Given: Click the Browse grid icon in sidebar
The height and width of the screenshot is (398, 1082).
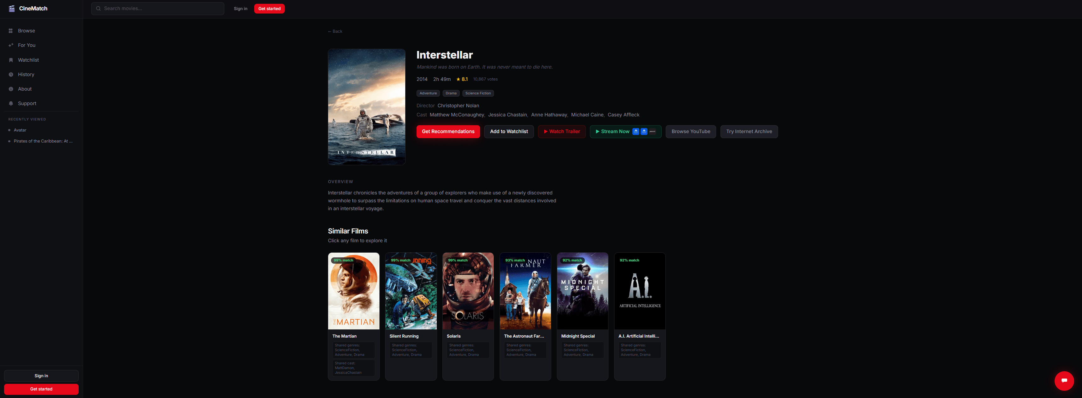Looking at the screenshot, I should coord(11,31).
